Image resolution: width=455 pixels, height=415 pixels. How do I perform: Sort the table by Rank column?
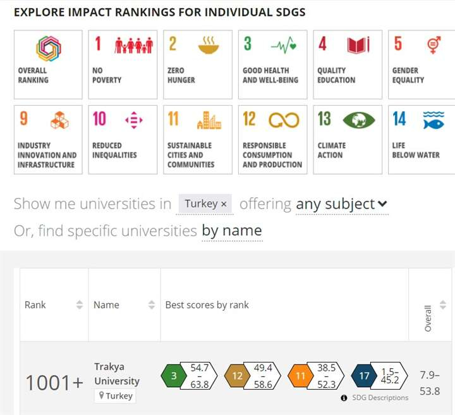point(80,305)
